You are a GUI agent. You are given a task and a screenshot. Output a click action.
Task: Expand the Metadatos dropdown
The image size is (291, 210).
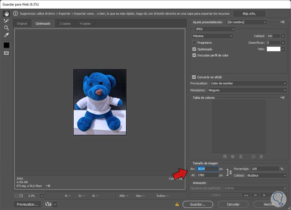(247, 90)
